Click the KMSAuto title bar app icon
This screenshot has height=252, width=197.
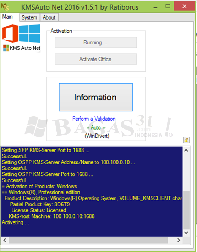click(x=5, y=7)
